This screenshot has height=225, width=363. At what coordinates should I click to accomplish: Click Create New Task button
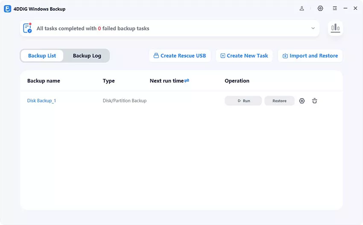(x=244, y=56)
